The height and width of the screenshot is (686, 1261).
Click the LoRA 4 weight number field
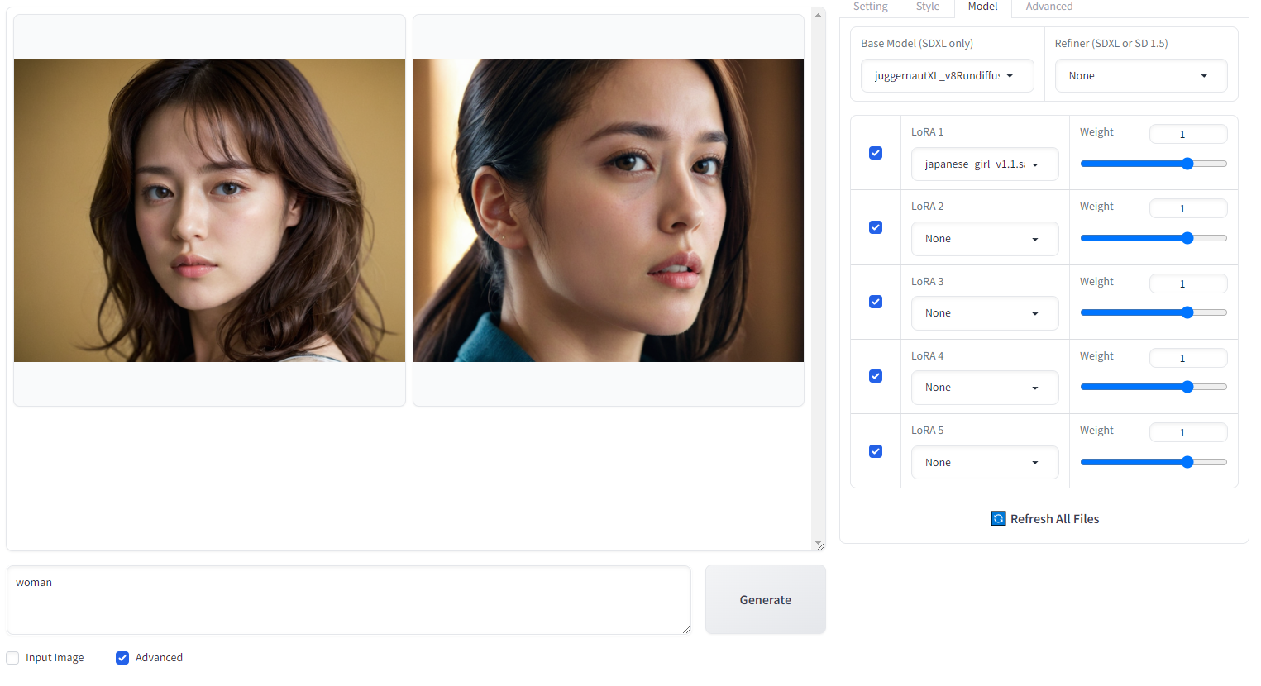click(1188, 358)
